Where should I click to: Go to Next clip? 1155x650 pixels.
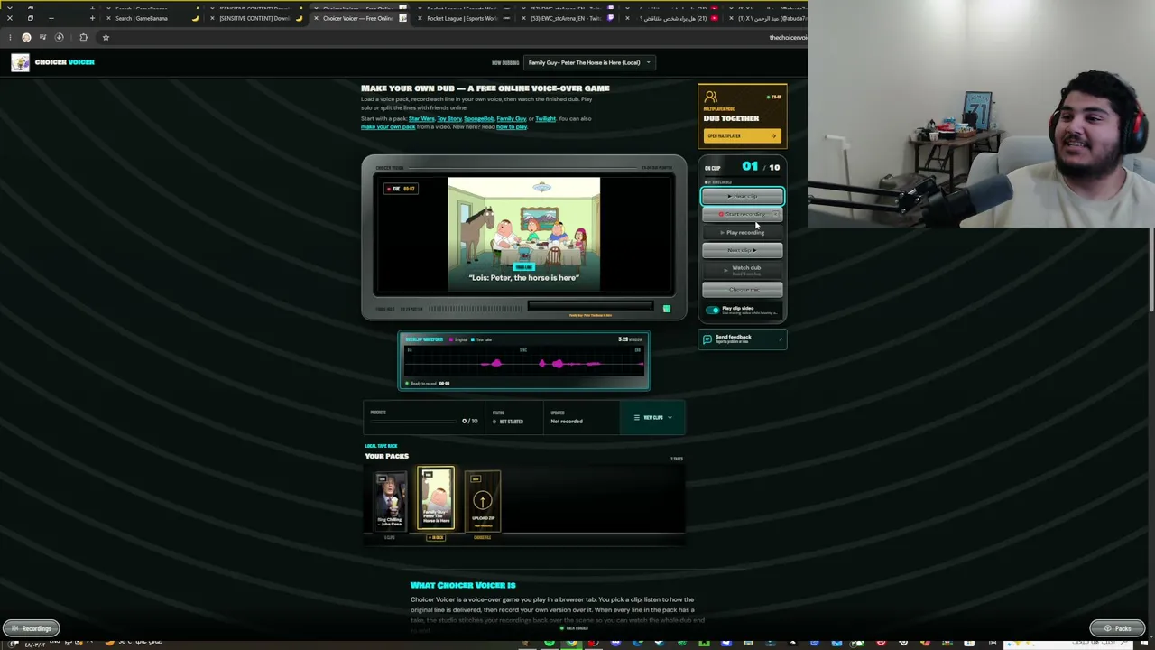pyautogui.click(x=743, y=250)
